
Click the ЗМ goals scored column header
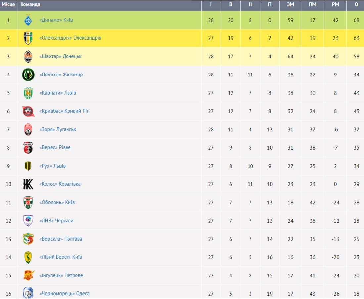(x=291, y=4)
